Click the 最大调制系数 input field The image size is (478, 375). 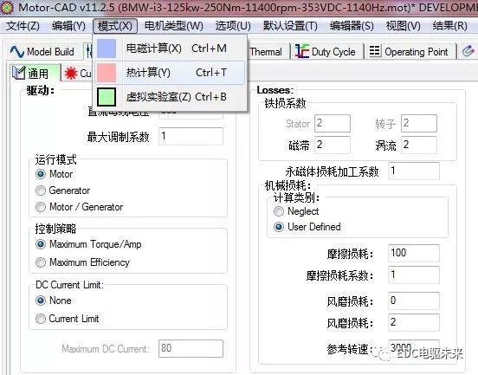pos(191,136)
